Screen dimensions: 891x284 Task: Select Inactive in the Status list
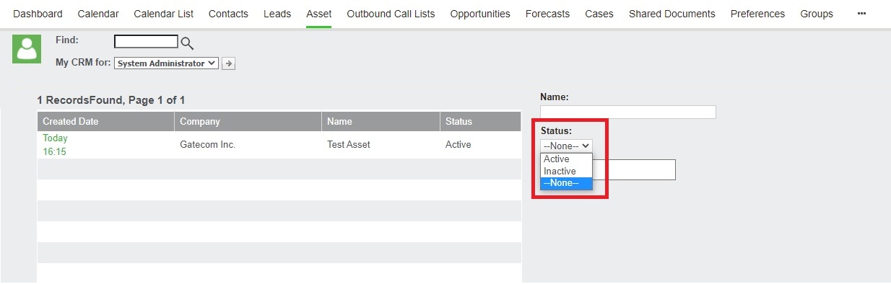566,172
